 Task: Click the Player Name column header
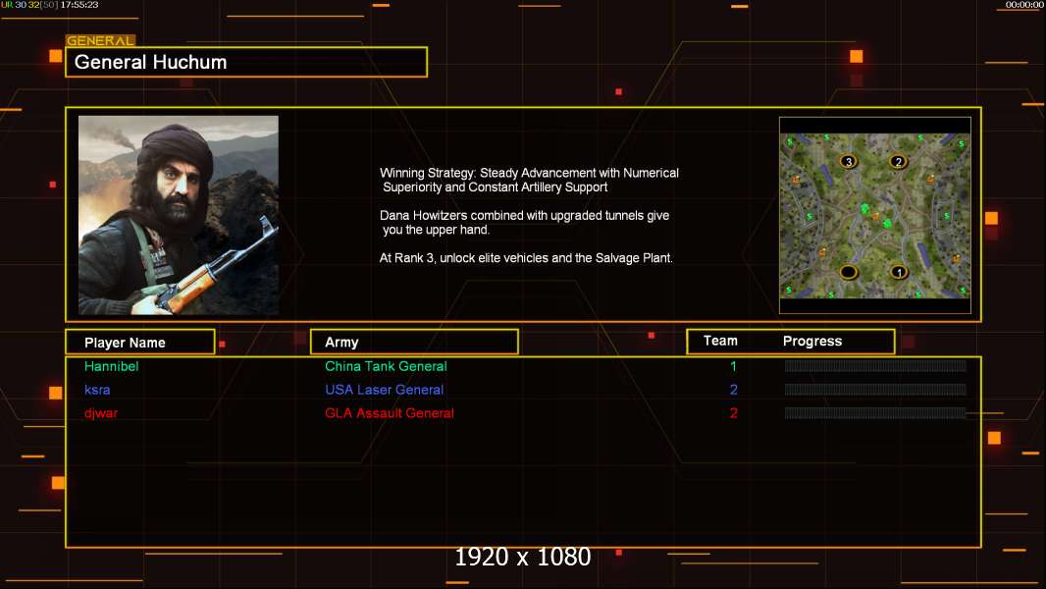point(140,343)
